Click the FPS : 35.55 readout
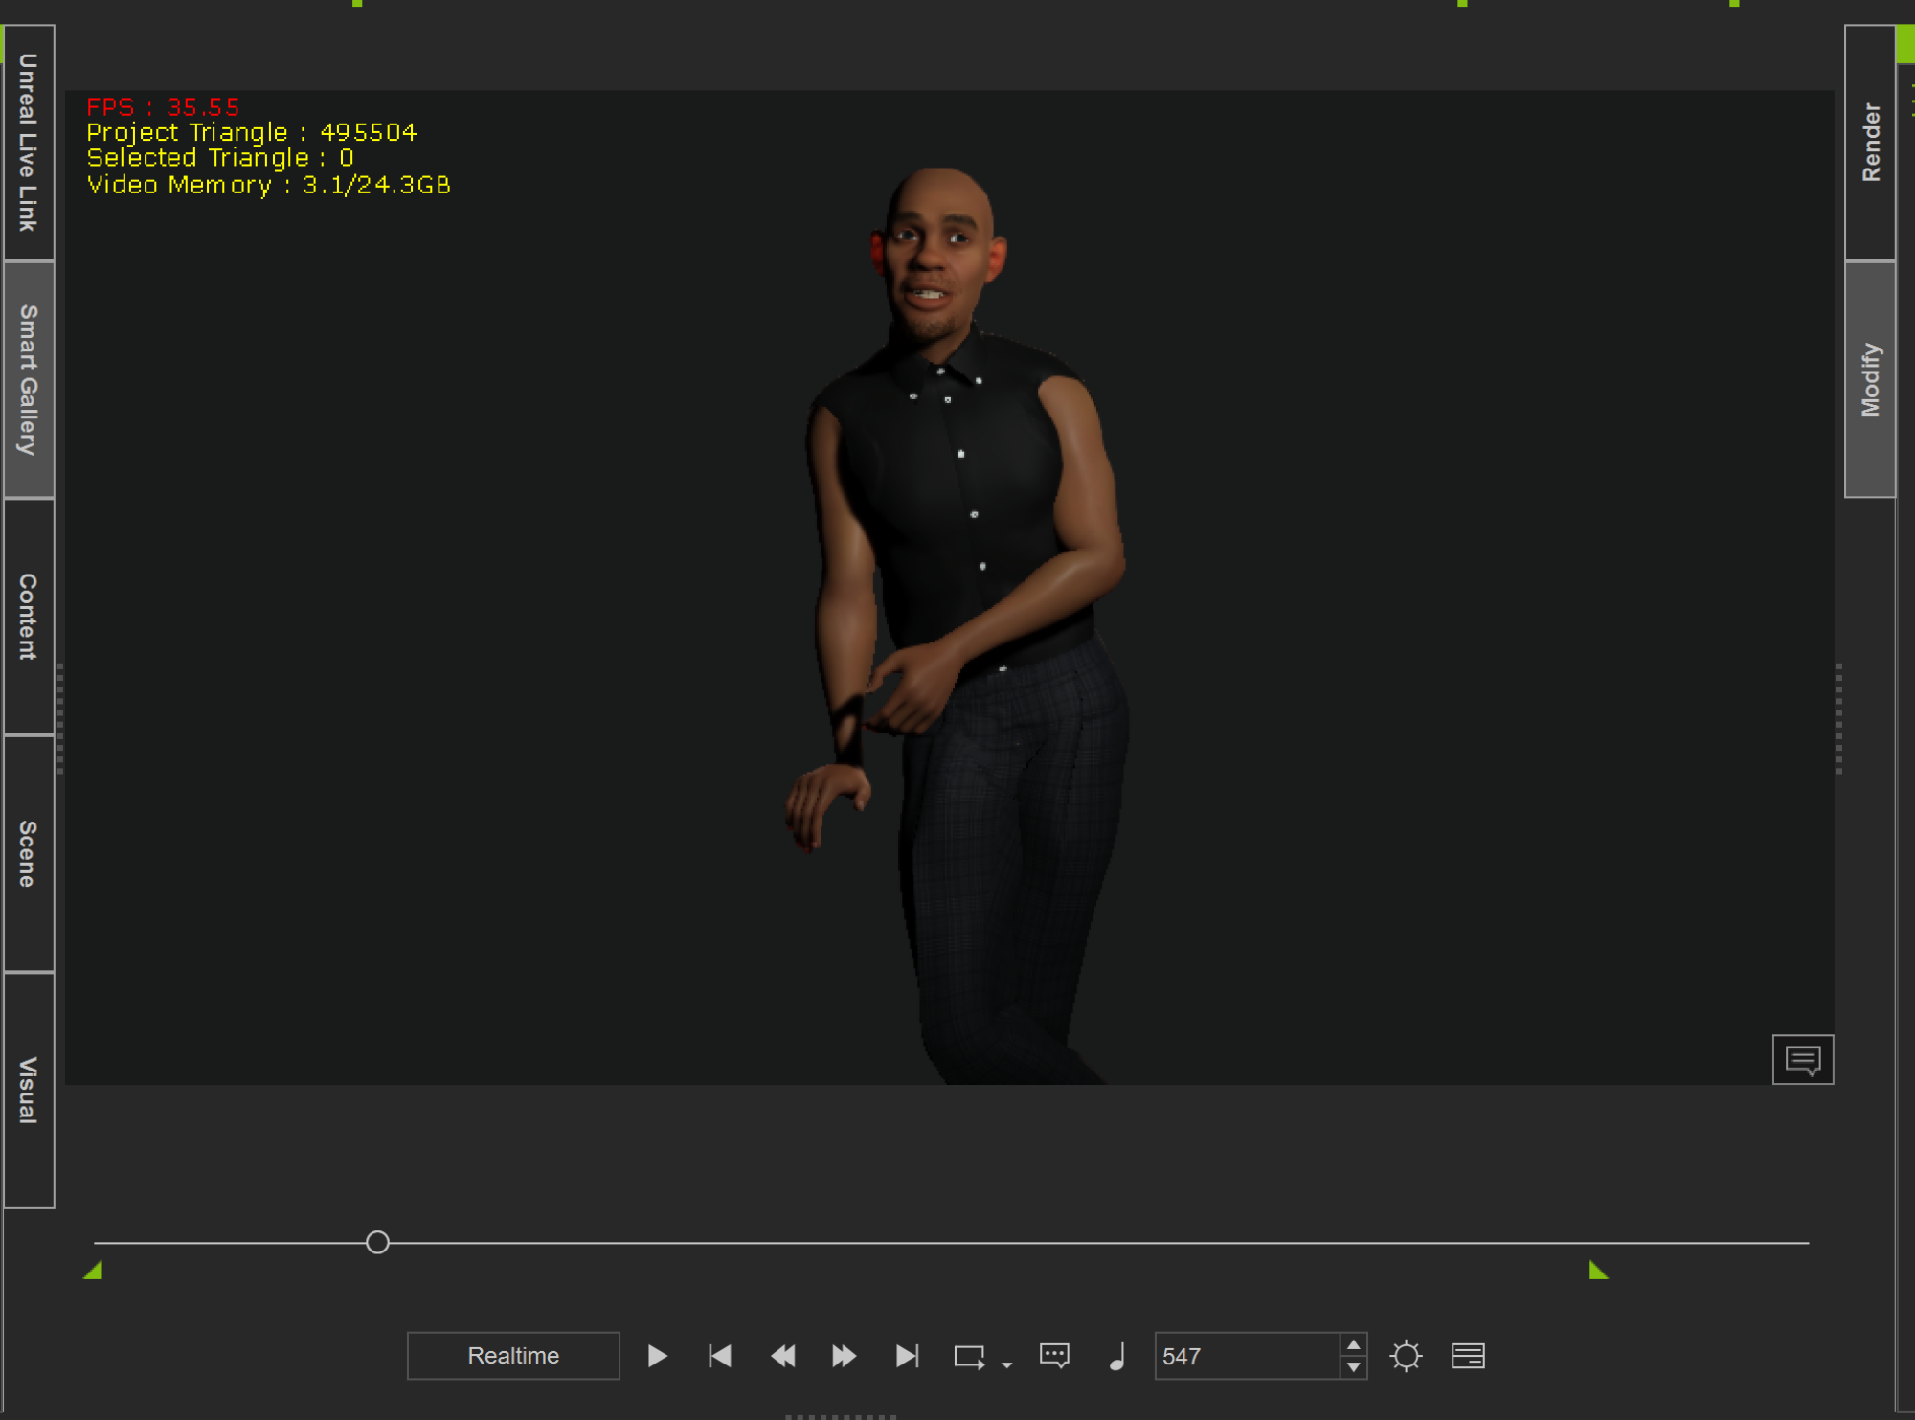The width and height of the screenshot is (1915, 1420). pyautogui.click(x=163, y=106)
